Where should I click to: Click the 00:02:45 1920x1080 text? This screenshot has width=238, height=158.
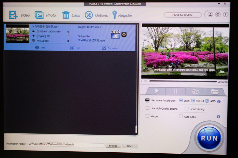point(49,31)
